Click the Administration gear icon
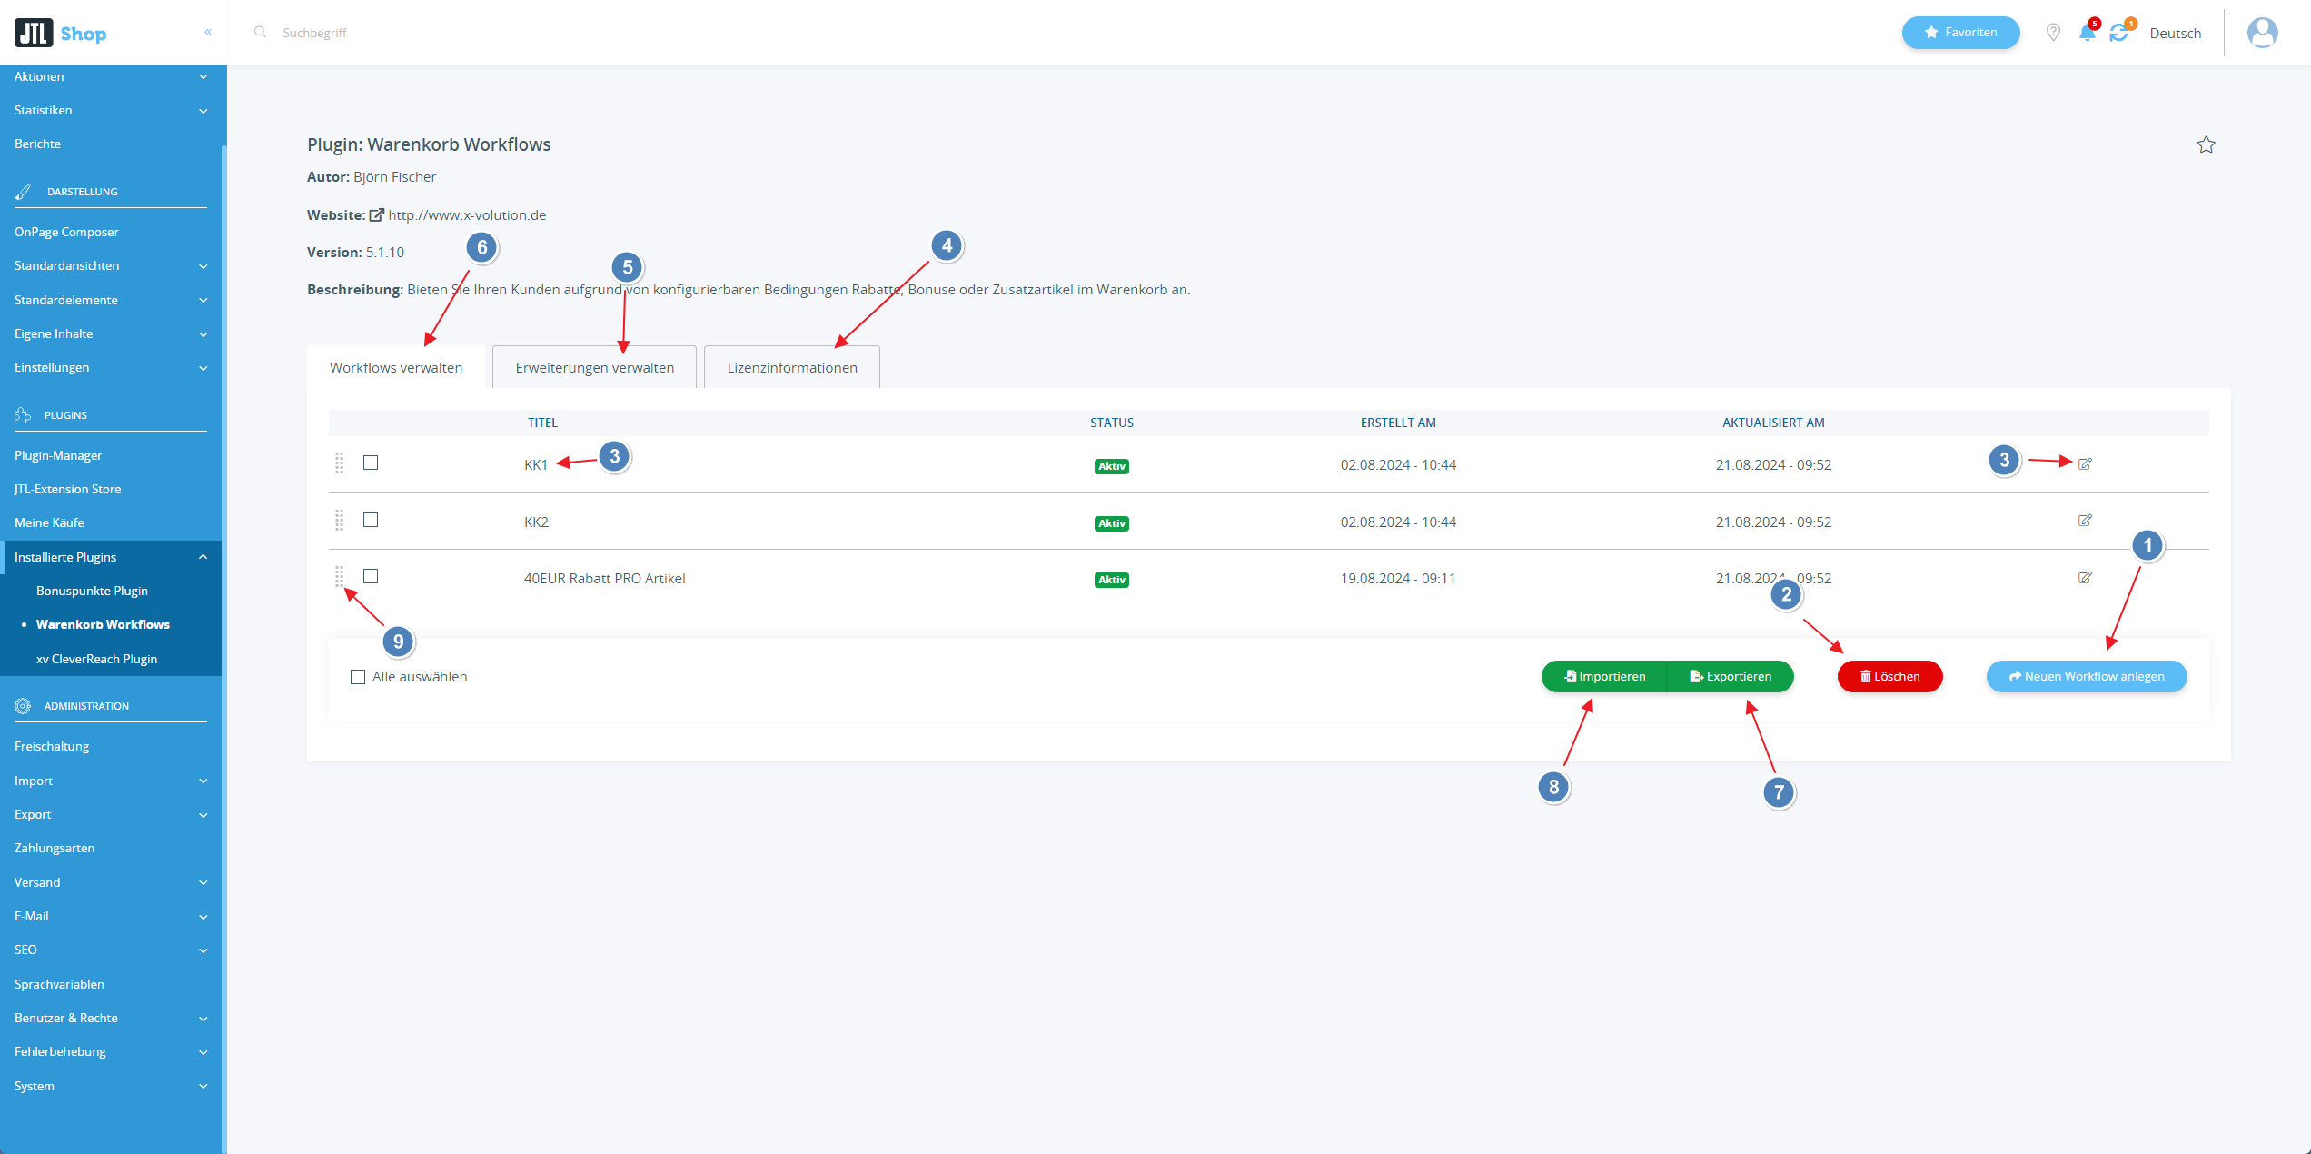Viewport: 2311px width, 1154px height. click(x=23, y=706)
